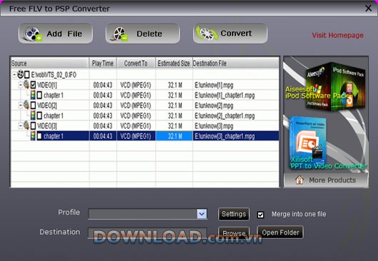Click the Source column header
This screenshot has width=378, height=261.
click(x=50, y=63)
